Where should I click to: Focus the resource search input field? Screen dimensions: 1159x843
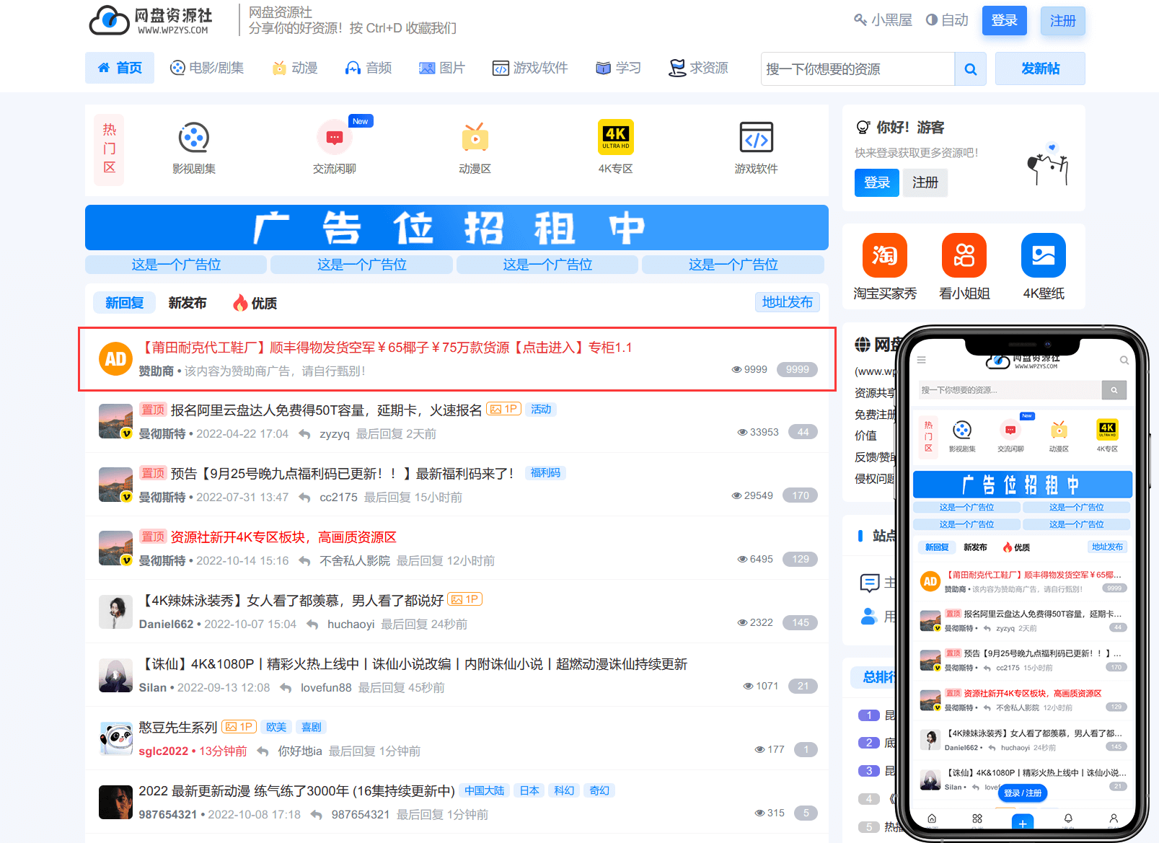857,69
